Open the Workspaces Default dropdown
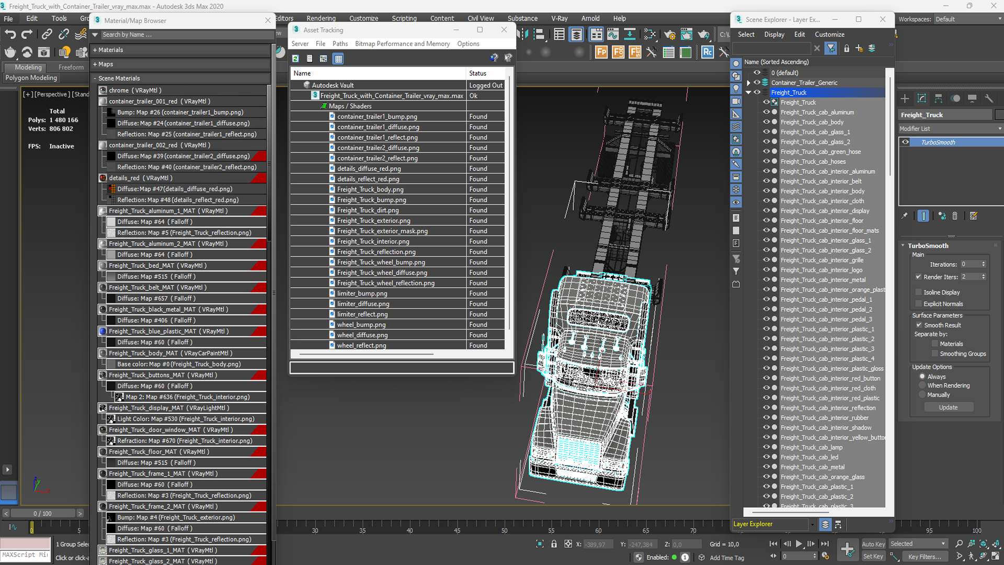This screenshot has height=565, width=1004. coord(968,19)
